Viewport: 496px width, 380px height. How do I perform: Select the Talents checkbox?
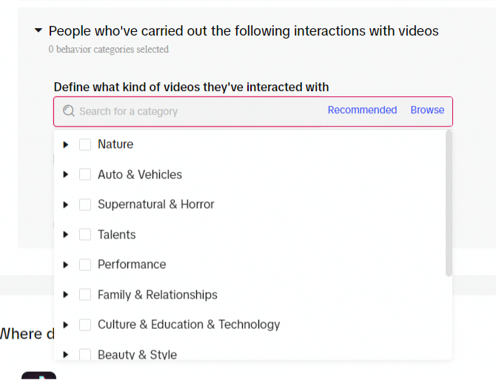[x=85, y=235]
